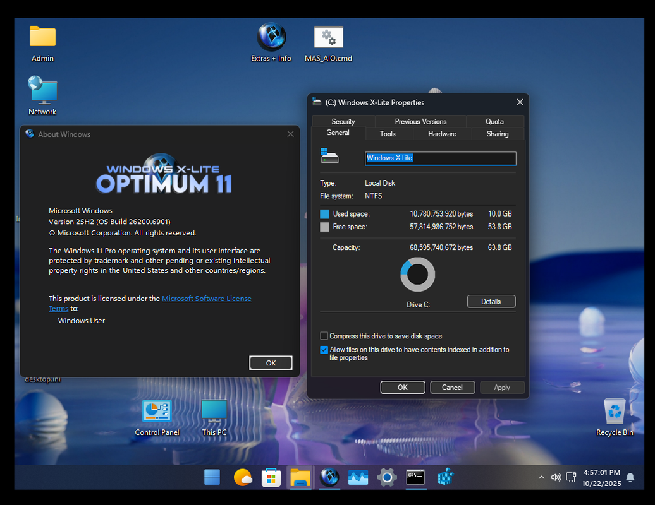Click the Drive C usage donut chart
This screenshot has height=505, width=655.
(x=417, y=275)
